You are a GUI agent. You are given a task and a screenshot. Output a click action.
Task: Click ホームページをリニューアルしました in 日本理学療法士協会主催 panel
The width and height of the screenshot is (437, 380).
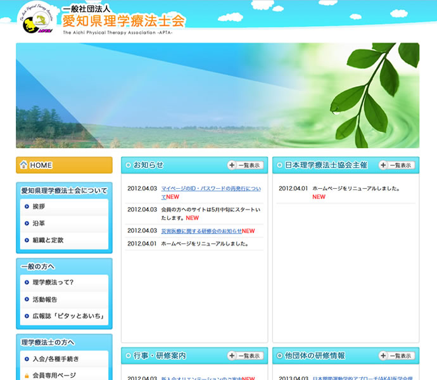pos(356,189)
